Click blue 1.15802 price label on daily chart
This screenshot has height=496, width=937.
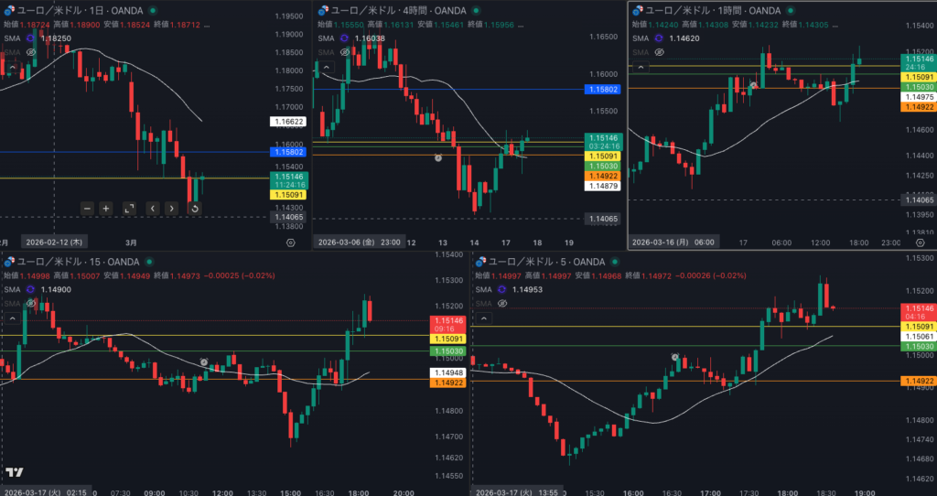point(288,152)
